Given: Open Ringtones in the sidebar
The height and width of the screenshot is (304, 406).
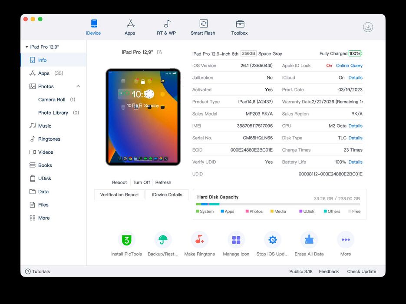Looking at the screenshot, I should point(53,139).
